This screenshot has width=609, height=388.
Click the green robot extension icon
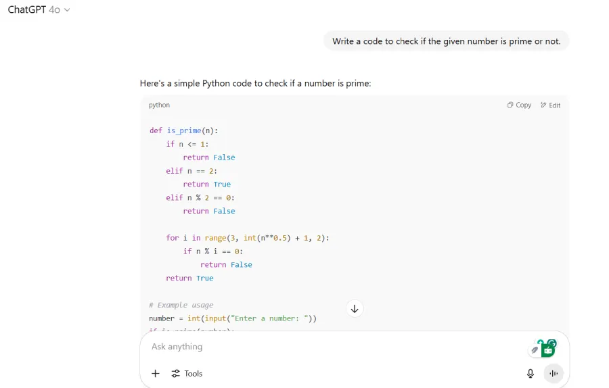click(x=547, y=351)
